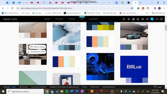167x94 pixels.
Task: Toggle the dark mode moon icon
Action: pyautogui.click(x=129, y=19)
